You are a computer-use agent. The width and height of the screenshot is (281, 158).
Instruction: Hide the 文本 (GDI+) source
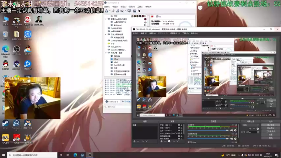[179, 128]
